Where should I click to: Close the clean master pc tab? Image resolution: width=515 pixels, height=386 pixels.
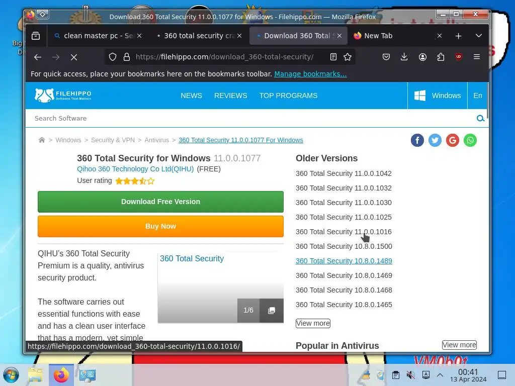[139, 36]
